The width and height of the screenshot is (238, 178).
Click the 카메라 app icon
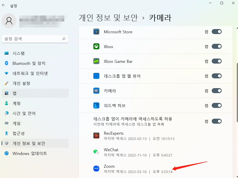pos(97,91)
